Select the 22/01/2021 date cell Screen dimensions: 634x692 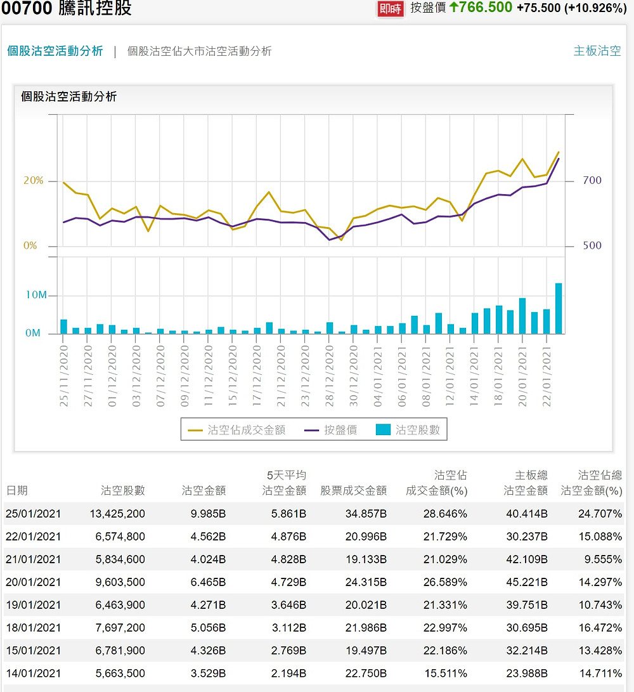[x=33, y=537]
